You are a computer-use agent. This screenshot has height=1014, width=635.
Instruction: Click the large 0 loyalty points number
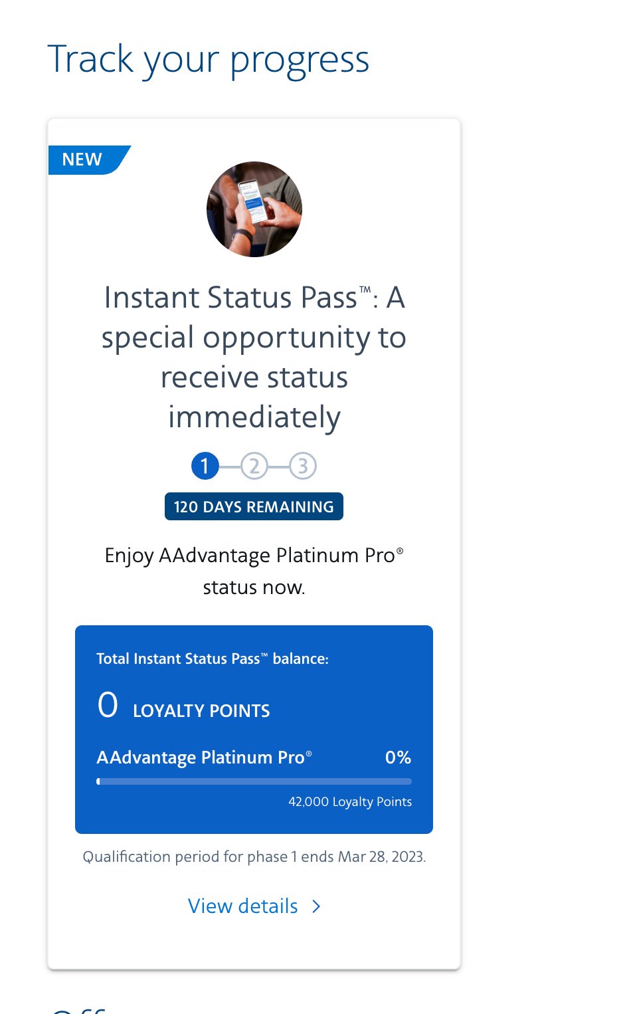tap(108, 705)
